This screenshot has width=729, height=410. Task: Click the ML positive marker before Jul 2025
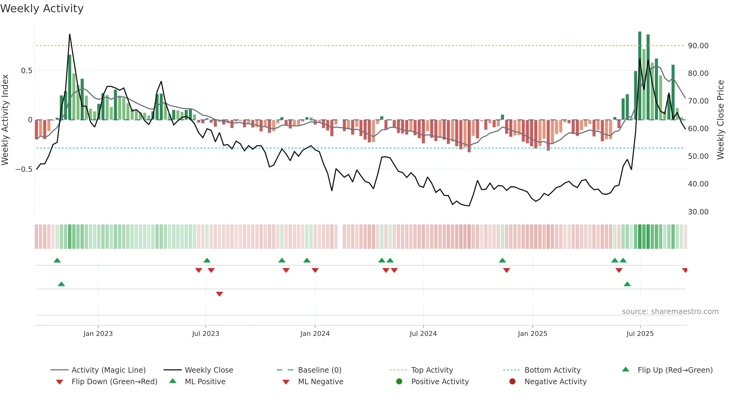pyautogui.click(x=627, y=284)
